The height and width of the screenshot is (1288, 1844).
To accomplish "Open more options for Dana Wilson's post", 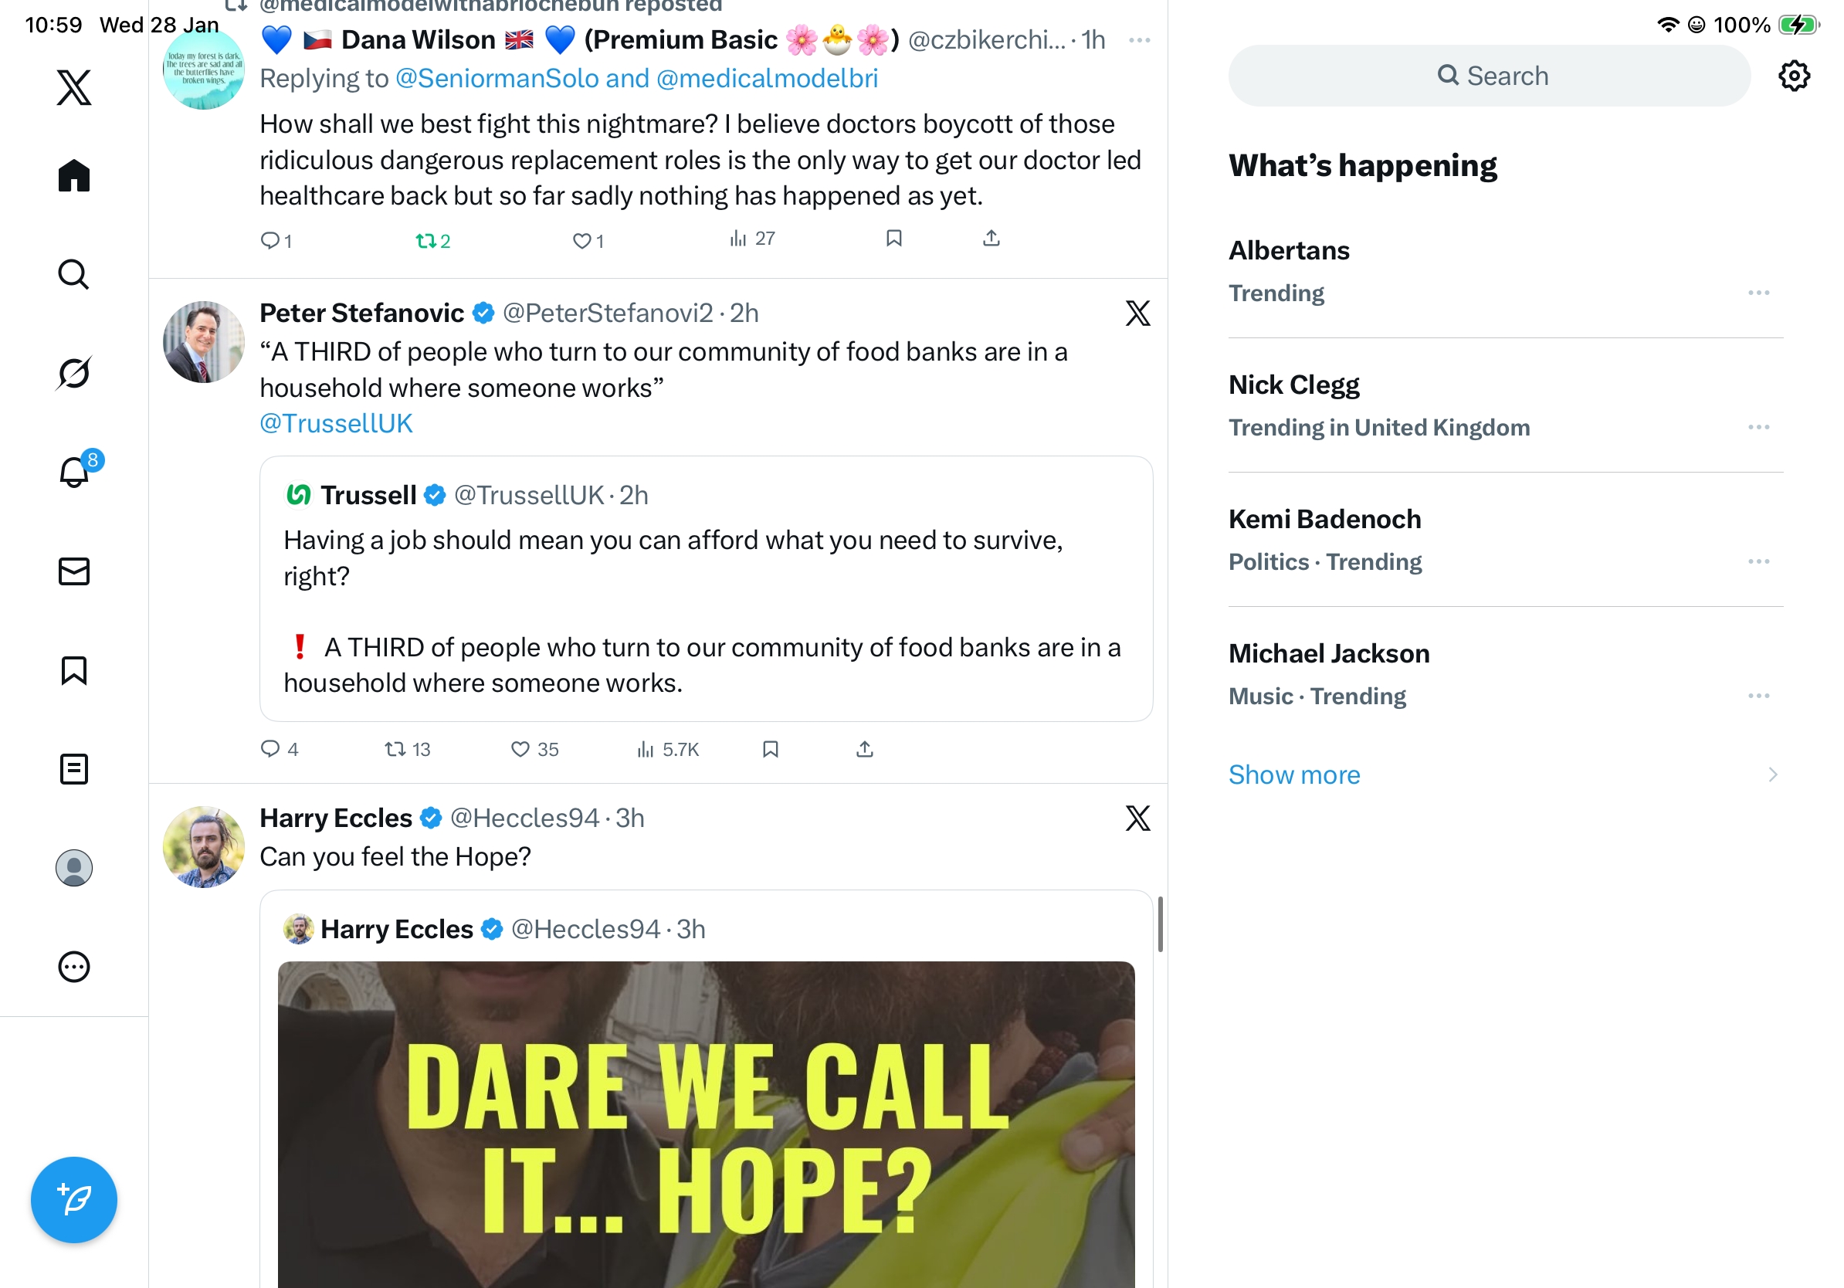I will 1139,39.
